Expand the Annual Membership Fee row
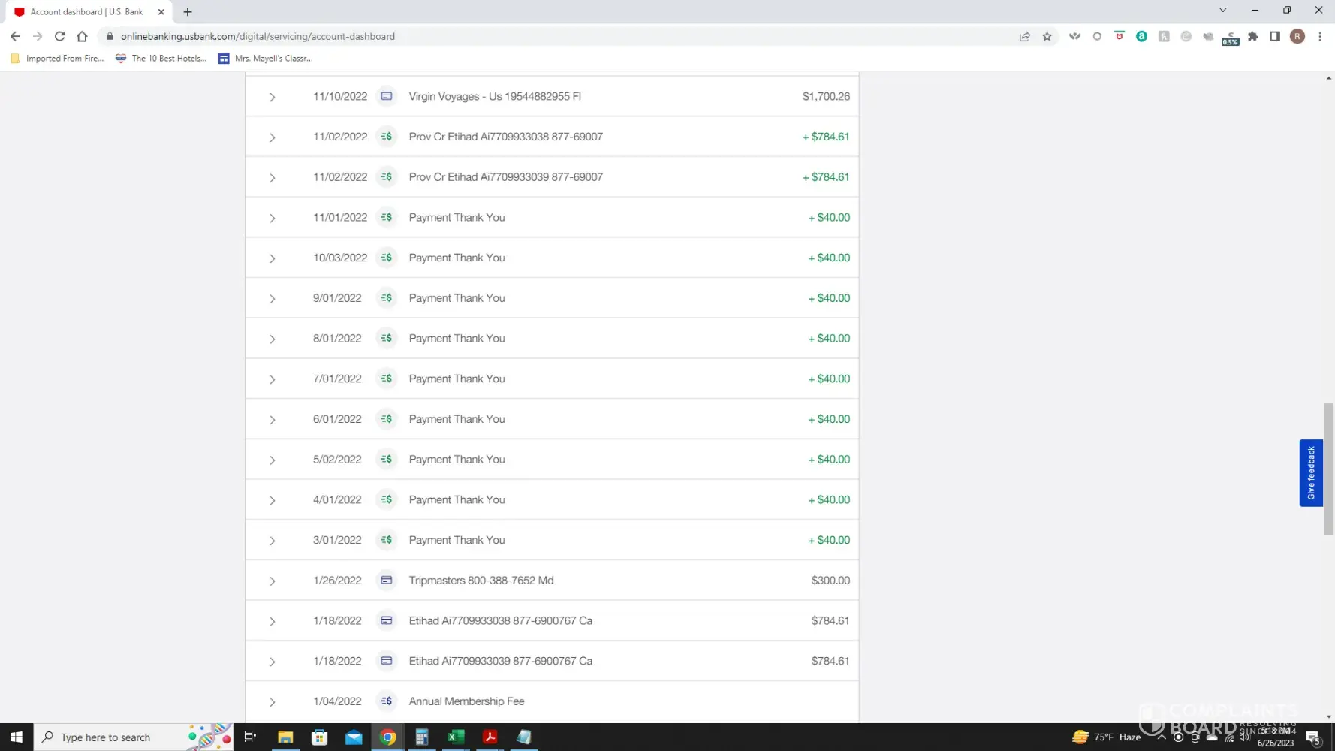The image size is (1335, 751). point(273,702)
